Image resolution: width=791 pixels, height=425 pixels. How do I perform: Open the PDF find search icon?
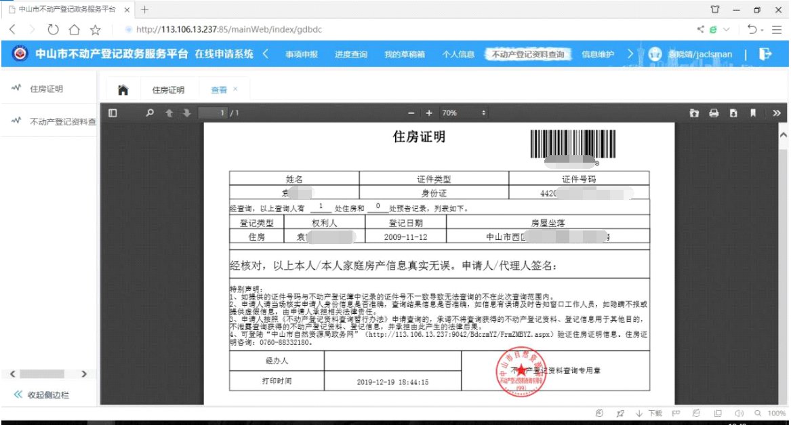coord(150,113)
